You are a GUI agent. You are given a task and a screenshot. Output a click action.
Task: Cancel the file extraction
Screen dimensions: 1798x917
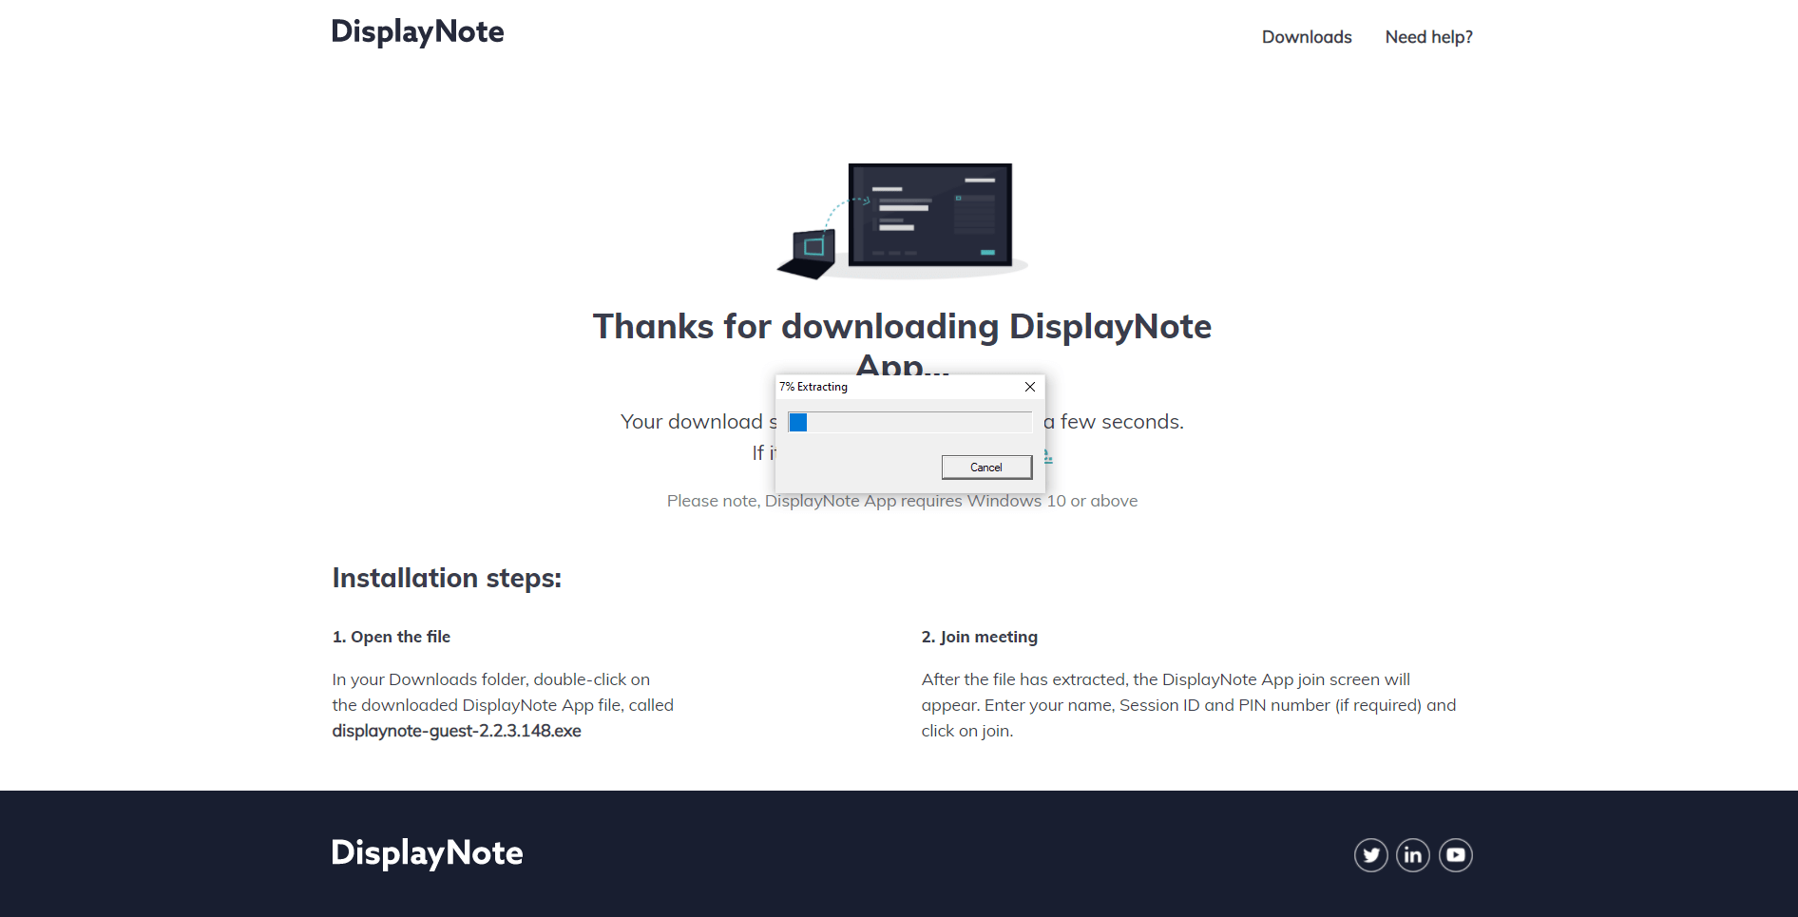click(986, 467)
